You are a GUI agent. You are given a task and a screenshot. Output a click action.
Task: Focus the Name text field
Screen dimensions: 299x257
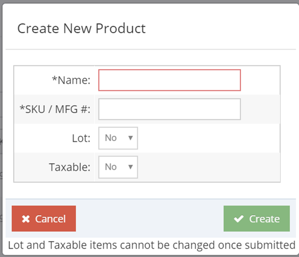click(x=169, y=80)
